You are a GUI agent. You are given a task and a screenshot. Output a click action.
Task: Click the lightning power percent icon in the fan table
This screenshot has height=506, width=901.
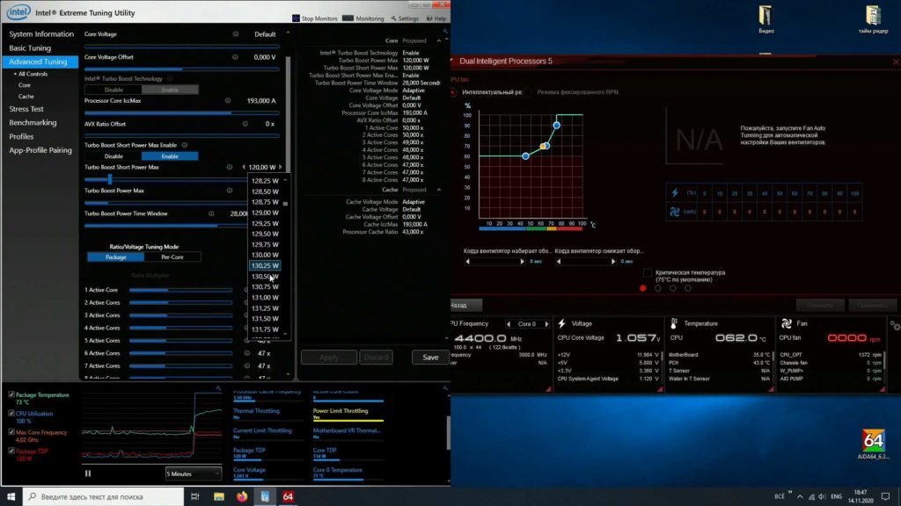pyautogui.click(x=675, y=193)
